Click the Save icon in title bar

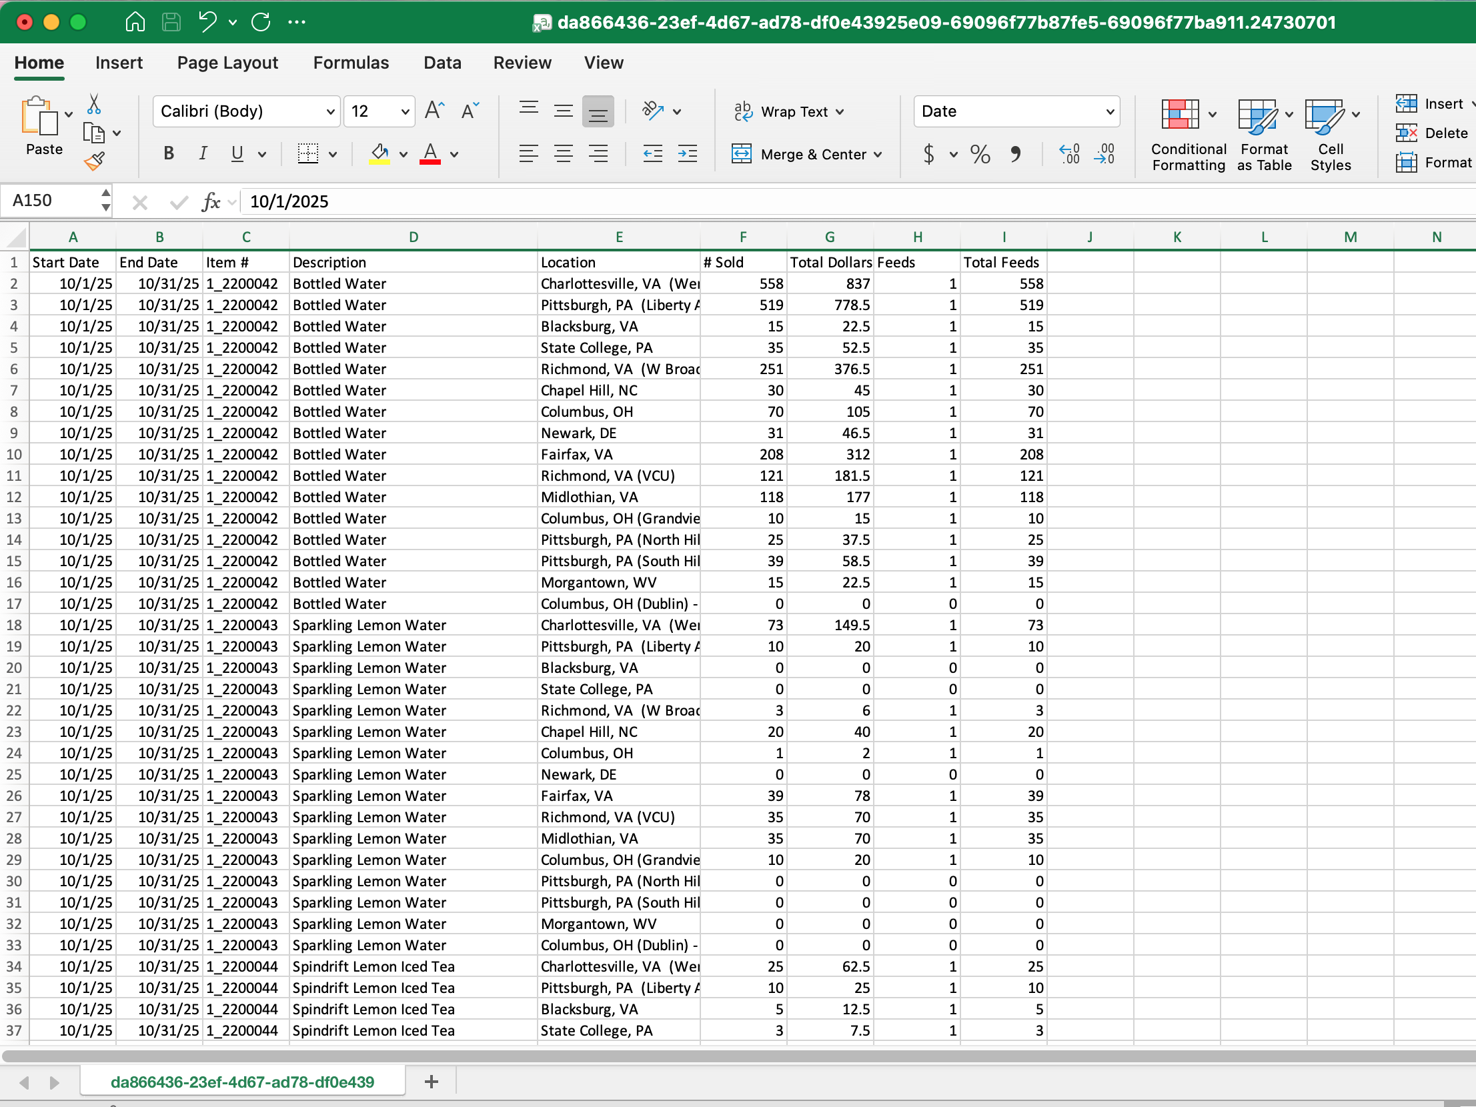(171, 22)
